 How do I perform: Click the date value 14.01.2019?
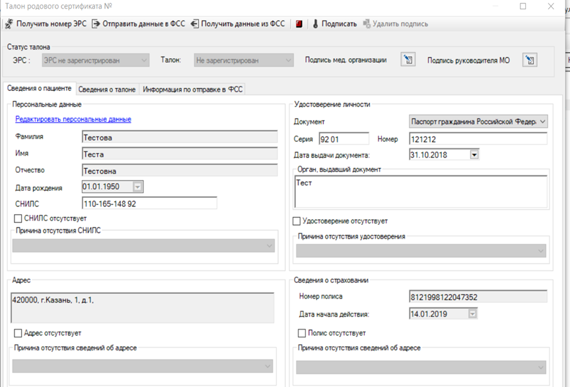coord(429,314)
